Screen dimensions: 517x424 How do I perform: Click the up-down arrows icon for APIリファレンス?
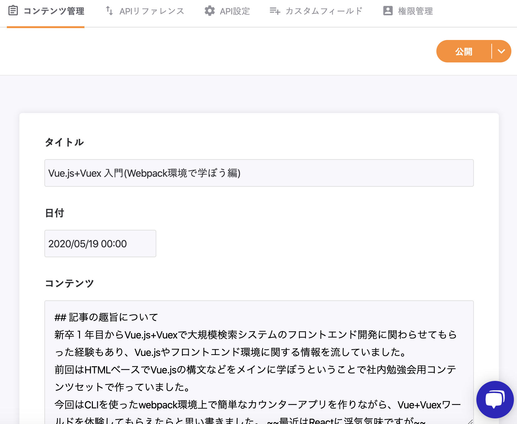(x=109, y=11)
